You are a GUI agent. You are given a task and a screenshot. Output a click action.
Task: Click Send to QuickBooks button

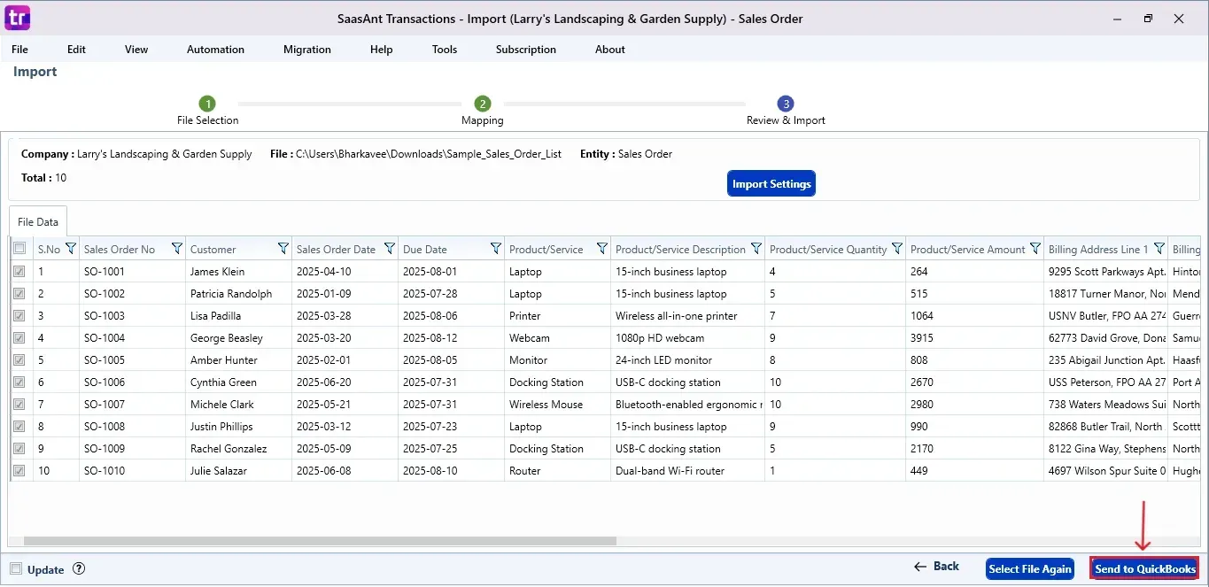tap(1145, 568)
